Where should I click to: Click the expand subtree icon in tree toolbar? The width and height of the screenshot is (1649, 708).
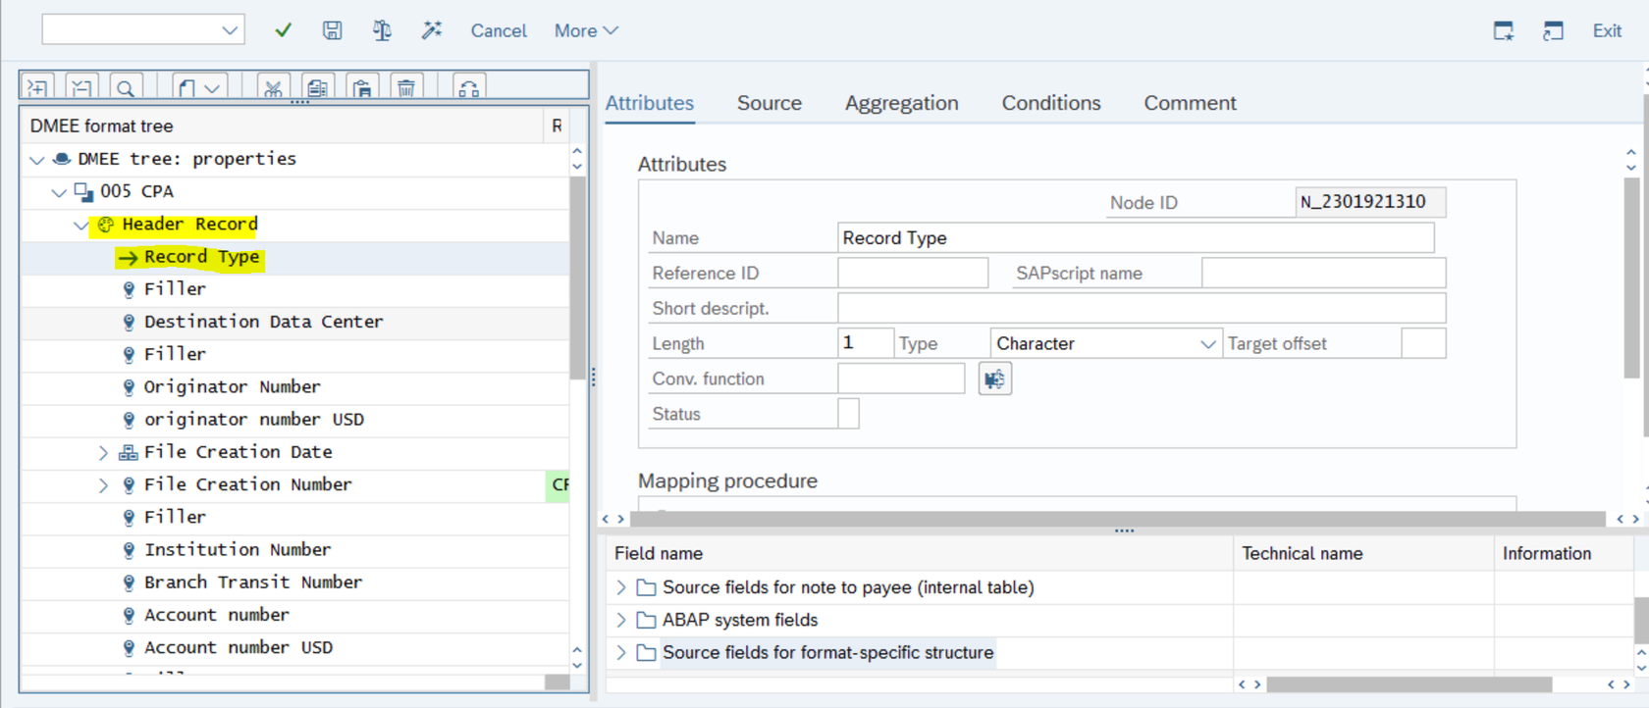[x=37, y=88]
